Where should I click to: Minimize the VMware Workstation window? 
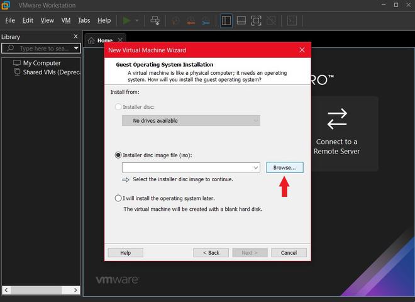point(384,5)
